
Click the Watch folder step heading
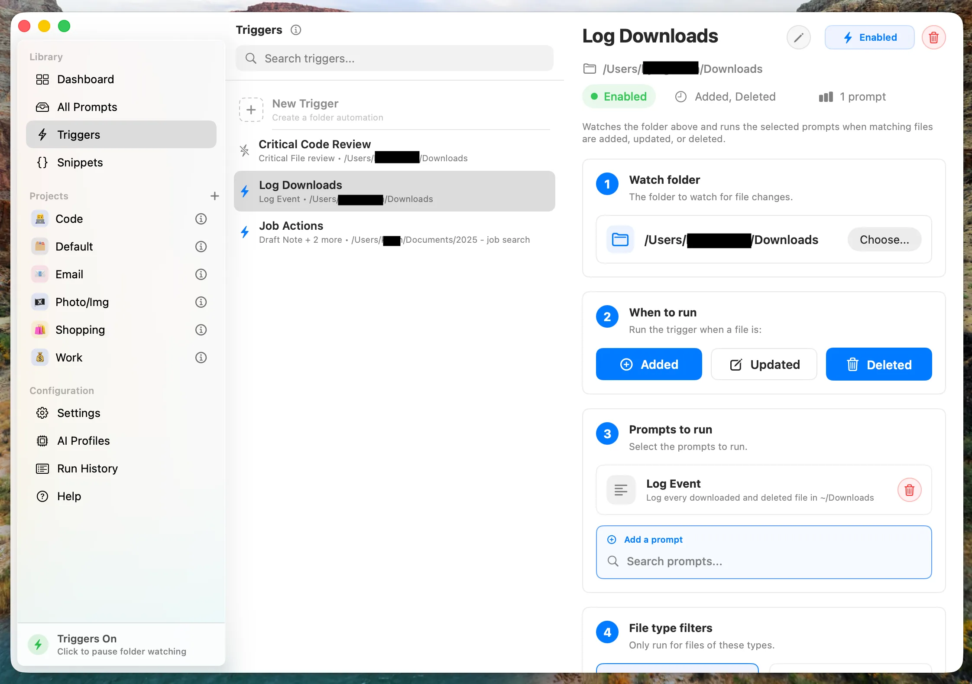pyautogui.click(x=664, y=180)
